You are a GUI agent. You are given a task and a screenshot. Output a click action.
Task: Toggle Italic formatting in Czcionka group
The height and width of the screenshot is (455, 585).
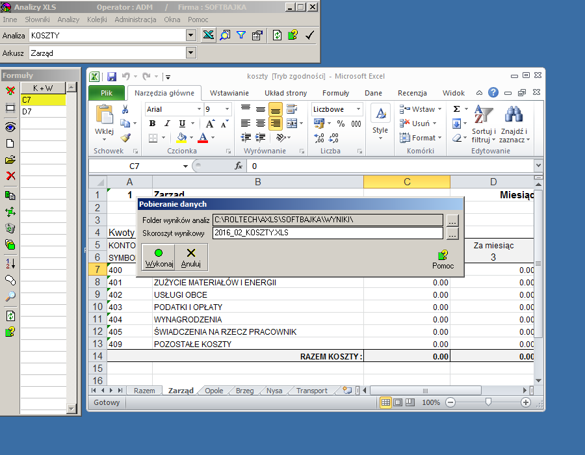pyautogui.click(x=167, y=123)
